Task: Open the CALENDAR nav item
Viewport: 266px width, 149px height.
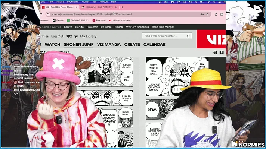Action: coord(154,44)
